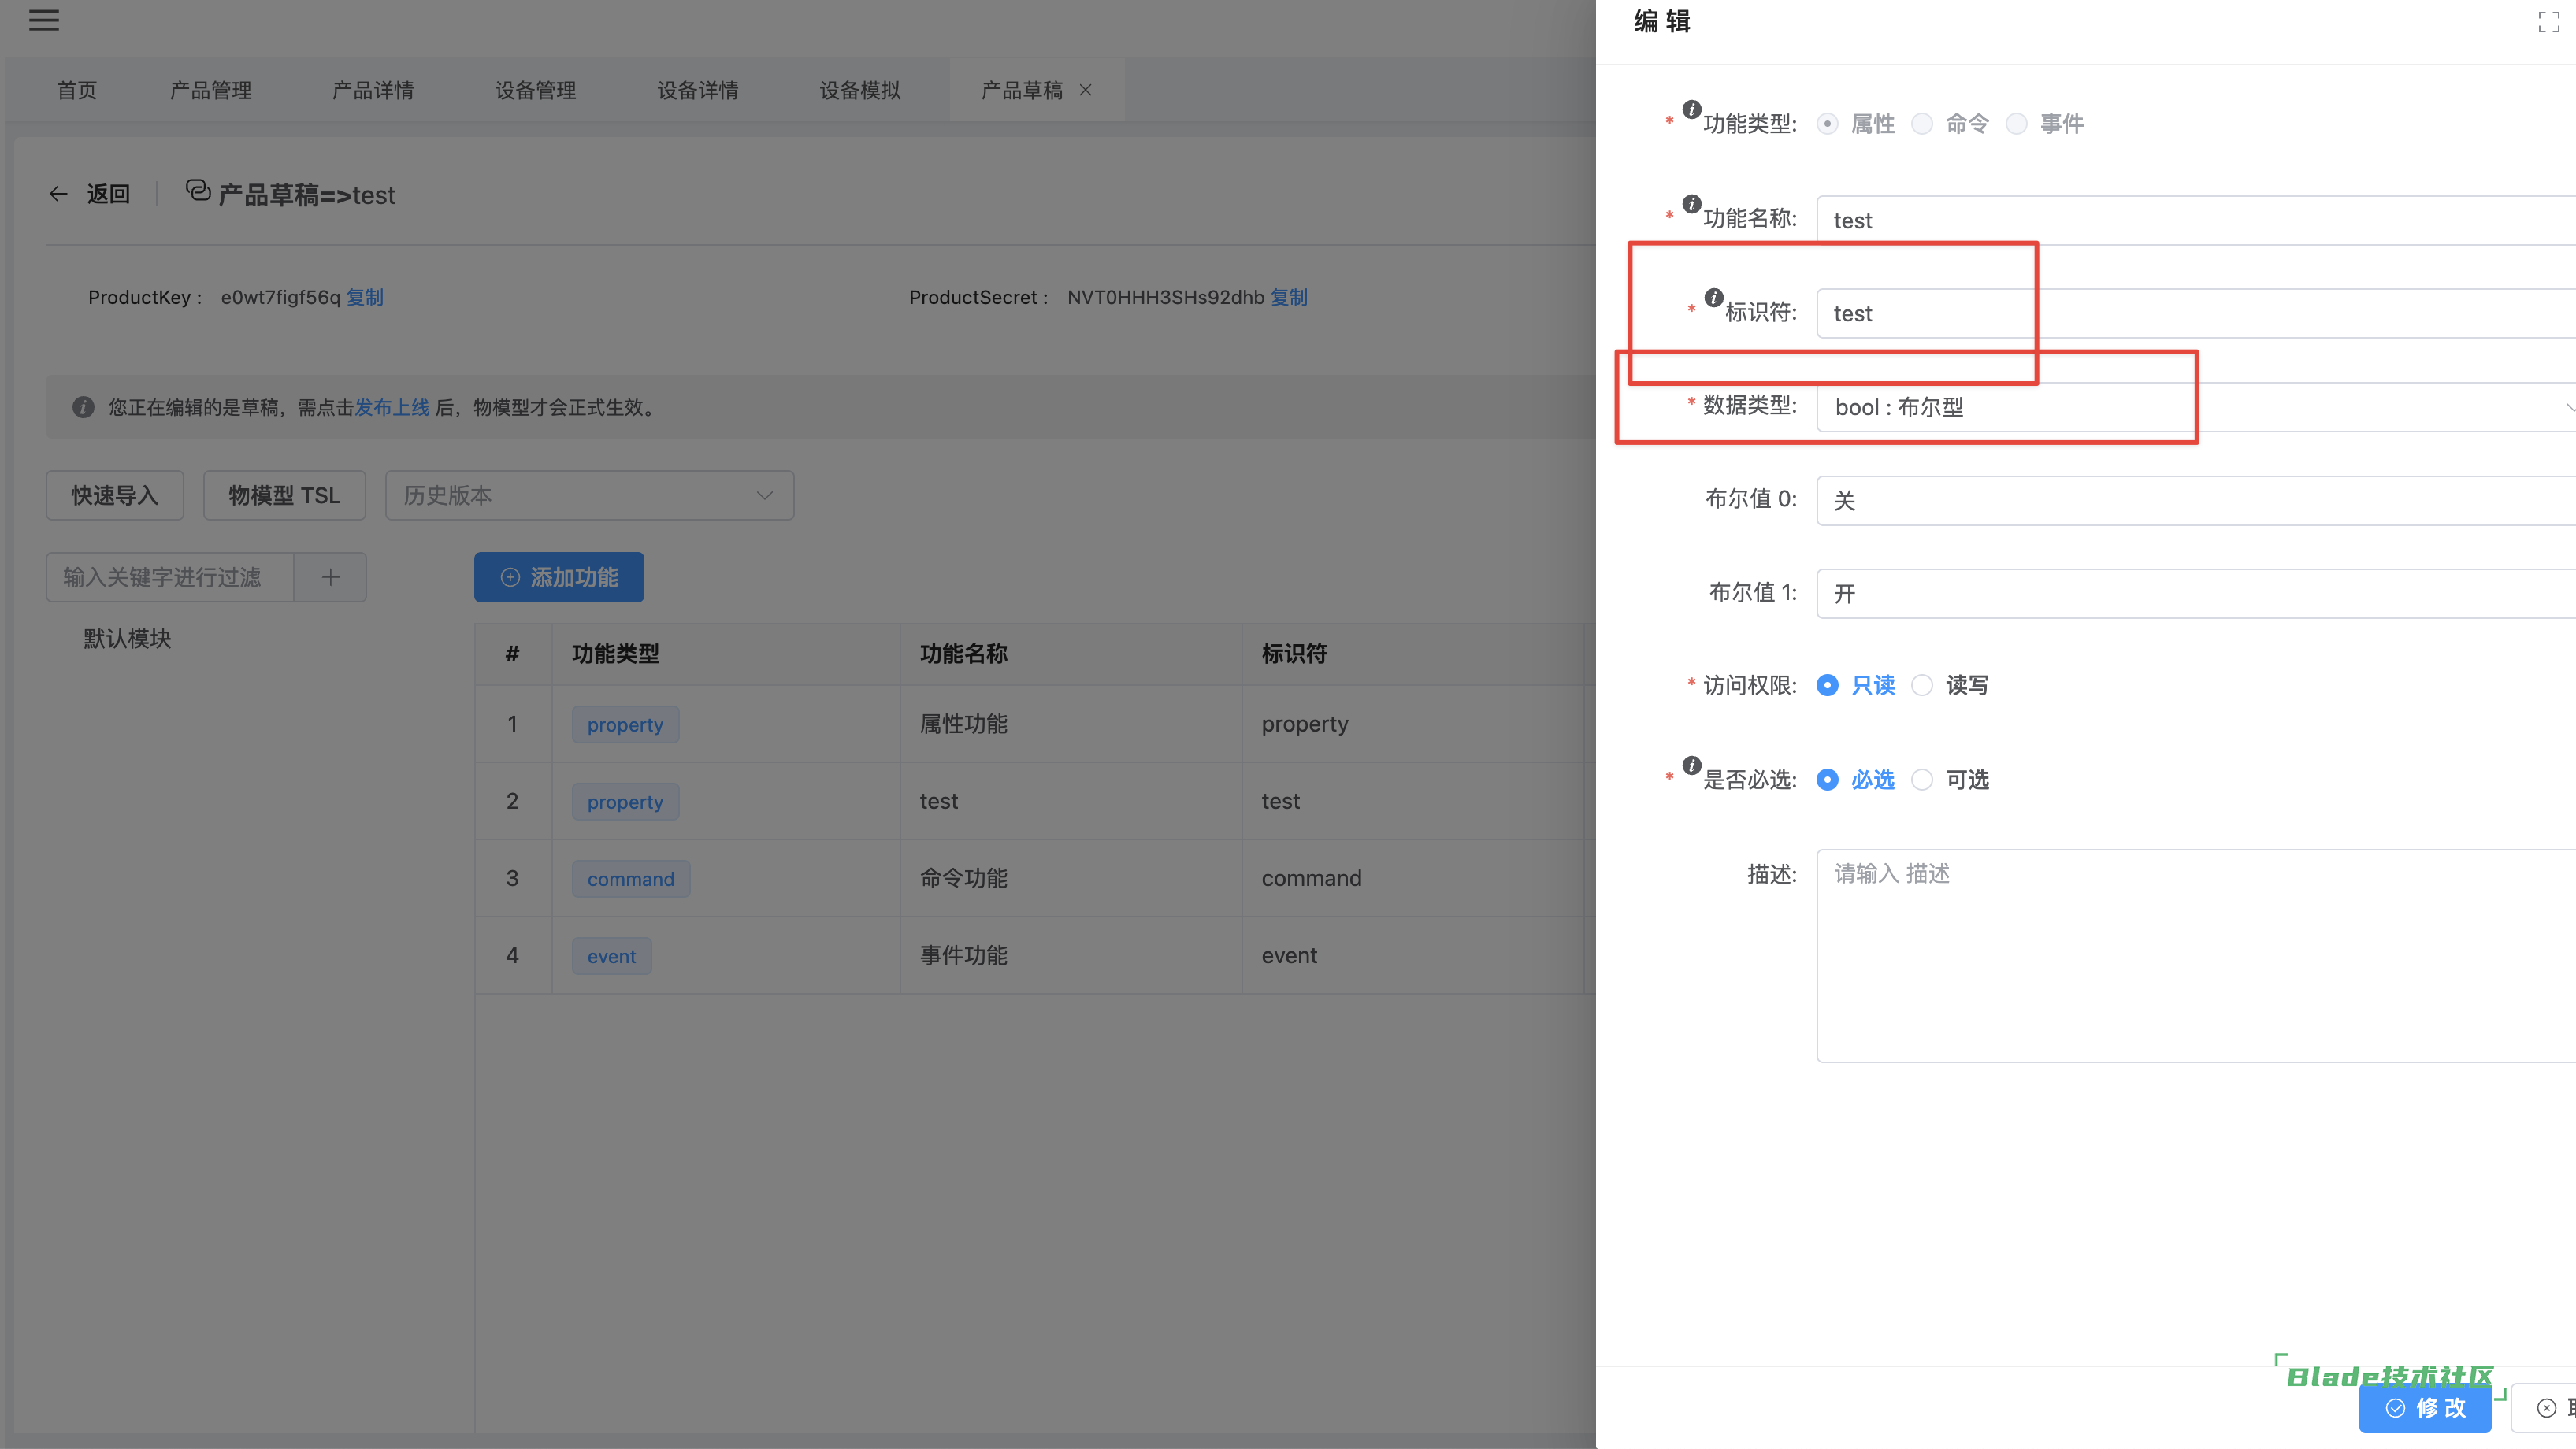Viewport: 2576px width, 1449px height.
Task: Copy the ProductKey via 复制 link
Action: click(365, 297)
